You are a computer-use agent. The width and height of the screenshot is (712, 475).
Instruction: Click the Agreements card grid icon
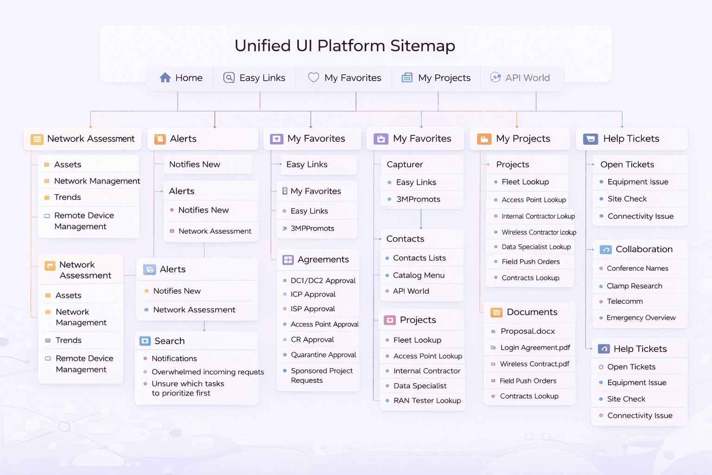click(x=288, y=260)
